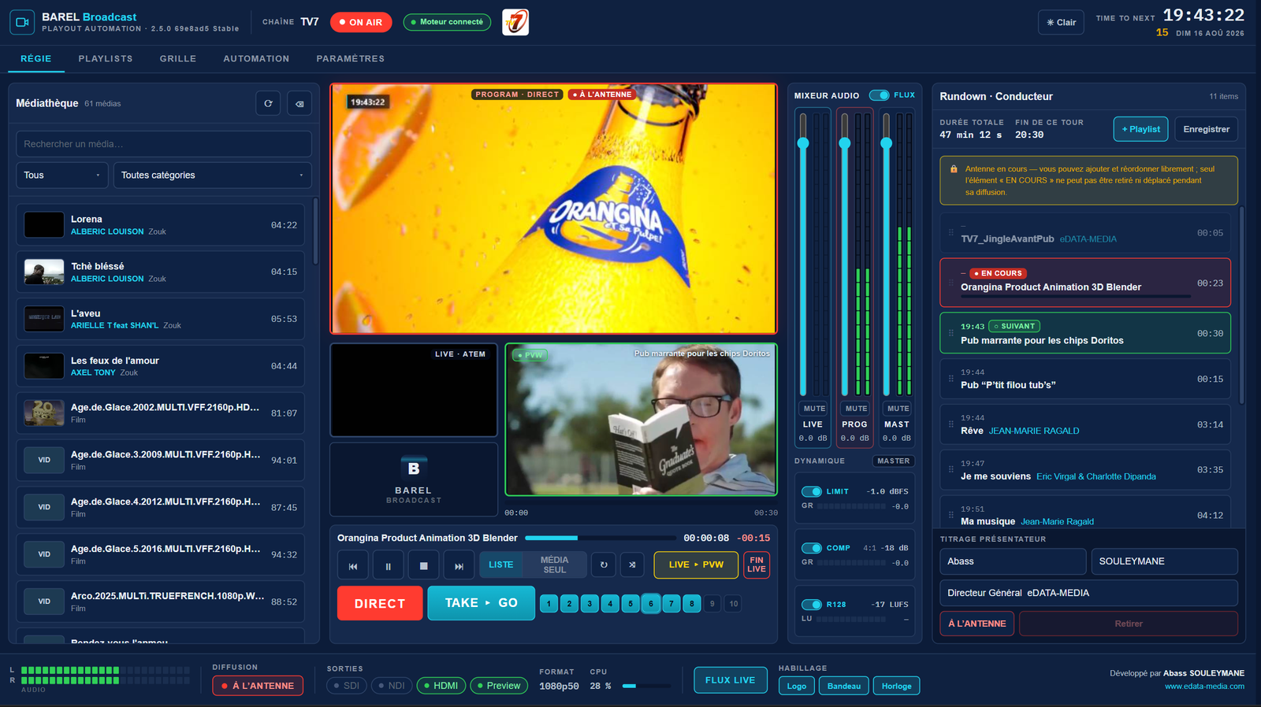Toggle the Preview output
Viewport: 1261px width, 707px height.
coord(499,686)
